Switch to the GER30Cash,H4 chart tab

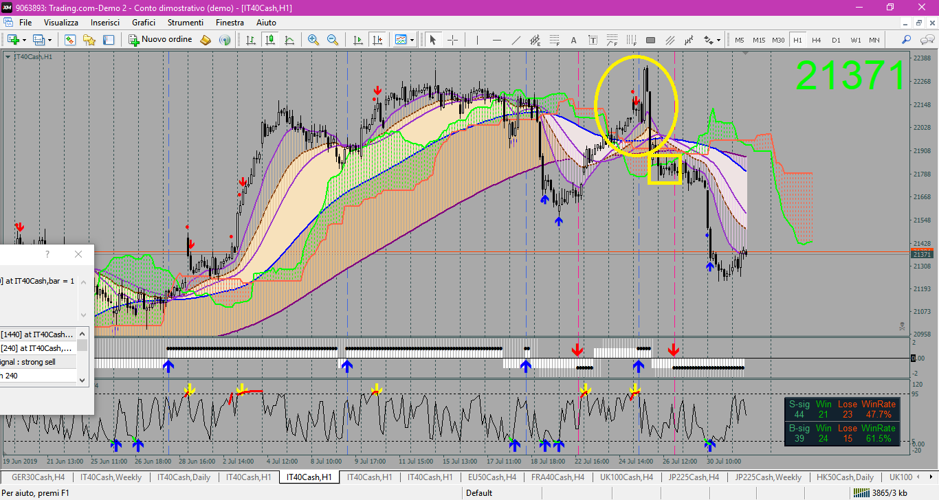(x=38, y=477)
